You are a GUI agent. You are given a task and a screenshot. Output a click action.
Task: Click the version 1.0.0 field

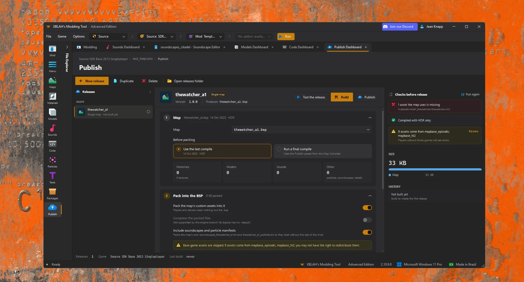click(193, 102)
